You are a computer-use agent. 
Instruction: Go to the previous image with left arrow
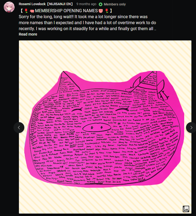click(19, 128)
